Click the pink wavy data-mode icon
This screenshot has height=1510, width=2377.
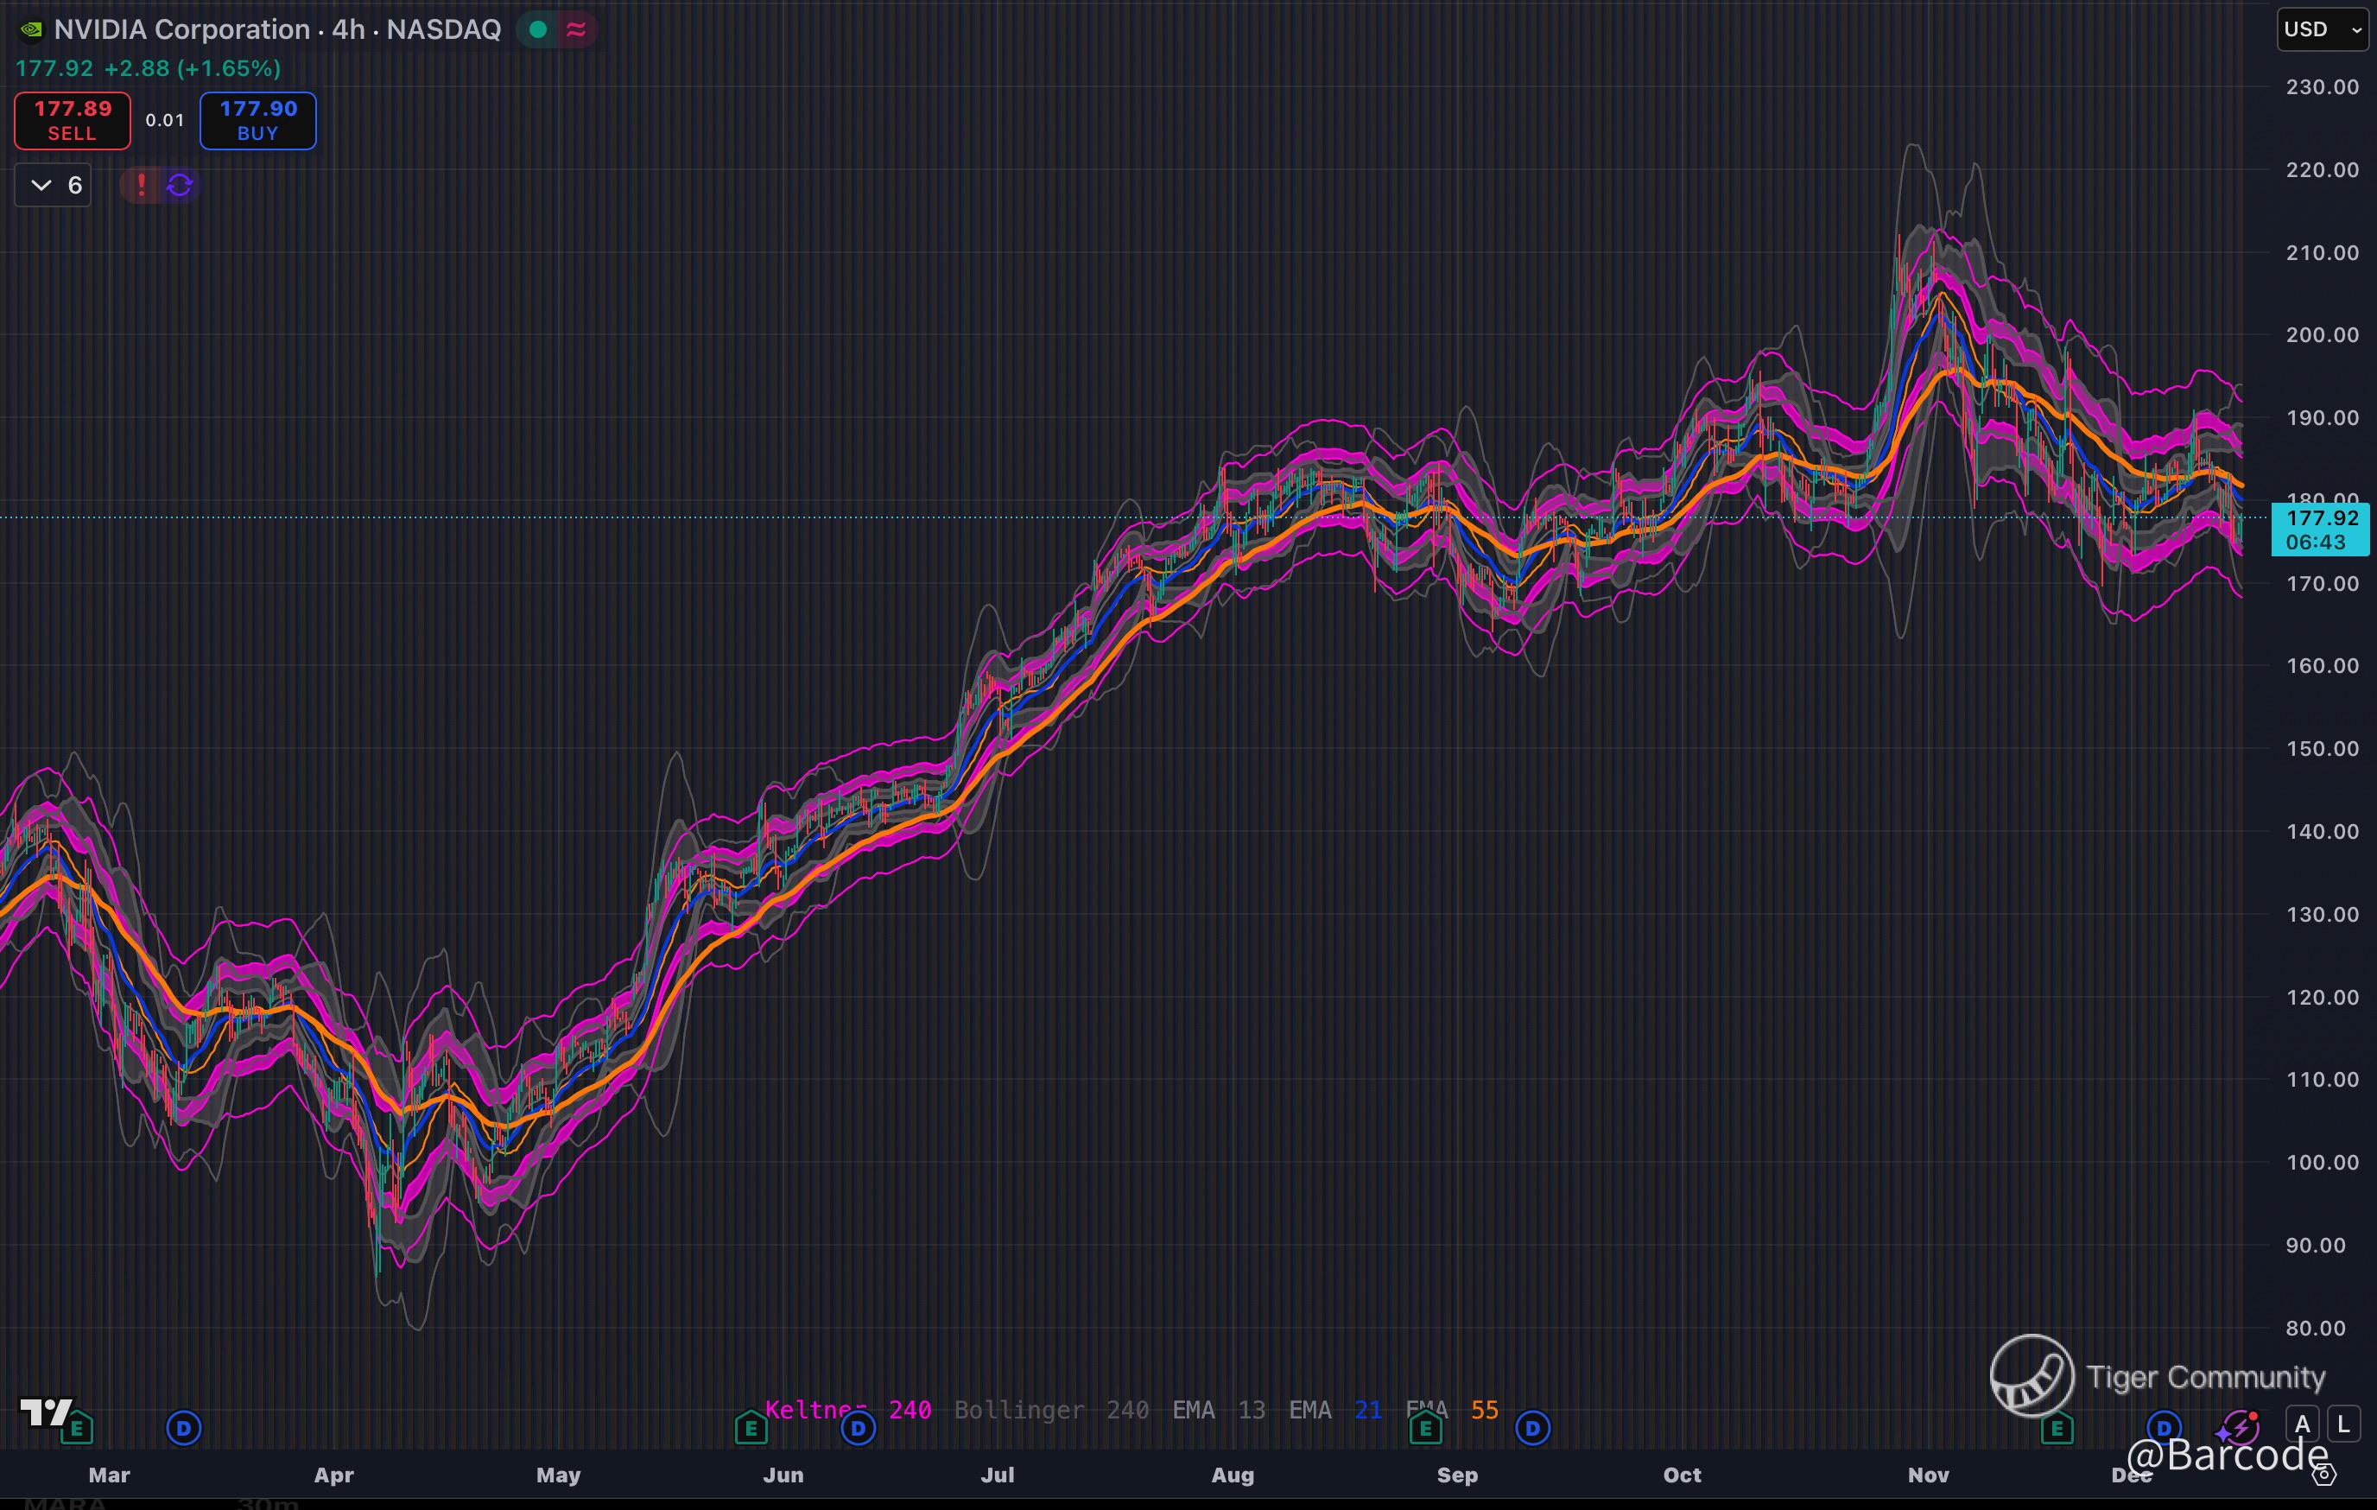point(575,29)
